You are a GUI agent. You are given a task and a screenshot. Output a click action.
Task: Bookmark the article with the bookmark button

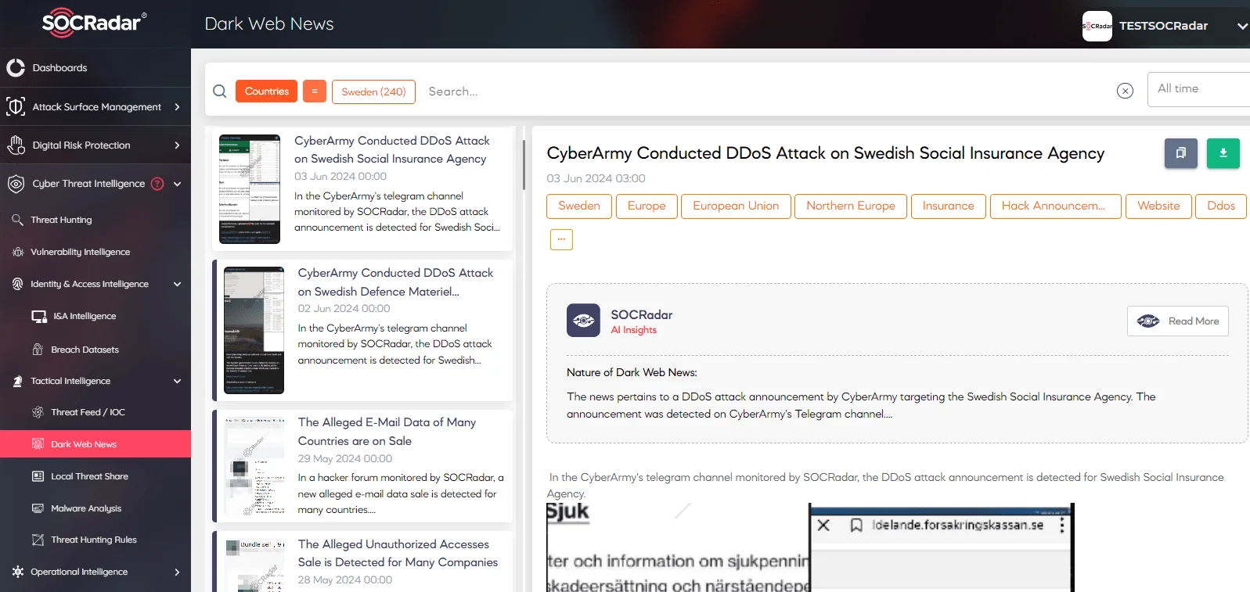point(1181,153)
